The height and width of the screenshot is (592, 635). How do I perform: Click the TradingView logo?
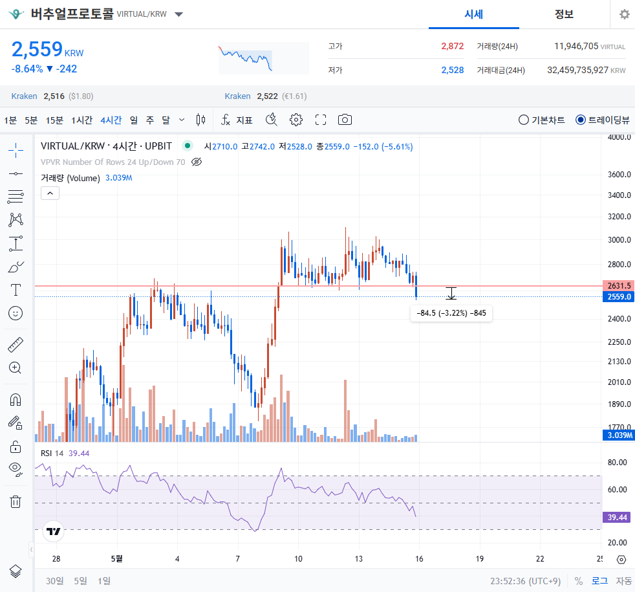point(53,531)
